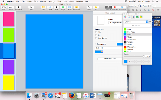Viewport: 161px width, 100px height.
Task: Add a Shape using the toolbar
Action: click(63, 7)
